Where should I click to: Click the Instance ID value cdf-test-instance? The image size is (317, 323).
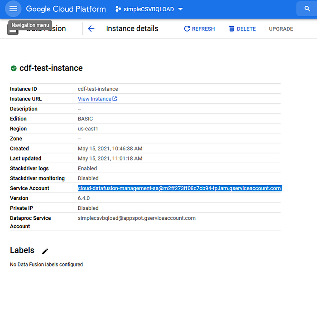[98, 89]
